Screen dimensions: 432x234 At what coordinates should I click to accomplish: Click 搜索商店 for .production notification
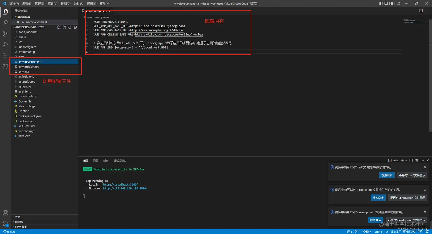pyautogui.click(x=378, y=198)
